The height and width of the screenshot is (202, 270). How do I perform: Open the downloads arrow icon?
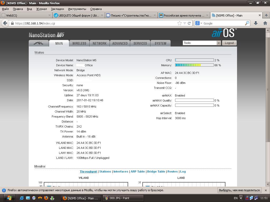tap(256, 23)
